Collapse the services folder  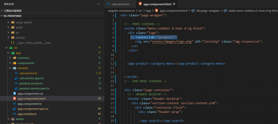10,68
